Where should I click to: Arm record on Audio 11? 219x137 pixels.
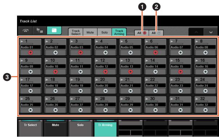click(x=80, y=72)
